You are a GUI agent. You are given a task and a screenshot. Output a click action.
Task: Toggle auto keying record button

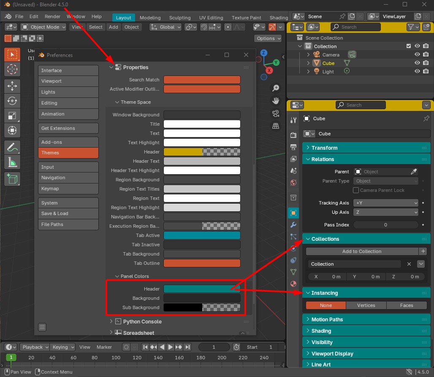coord(126,347)
